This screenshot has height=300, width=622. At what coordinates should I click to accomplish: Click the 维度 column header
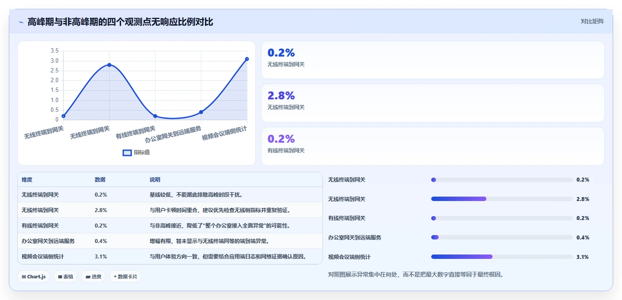[x=27, y=180]
